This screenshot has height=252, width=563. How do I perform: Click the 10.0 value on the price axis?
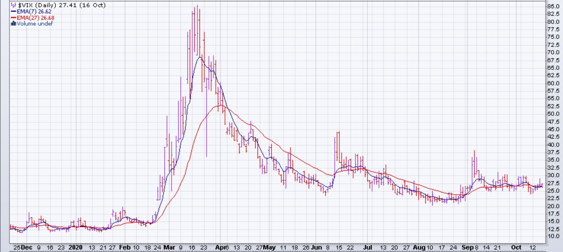553,236
